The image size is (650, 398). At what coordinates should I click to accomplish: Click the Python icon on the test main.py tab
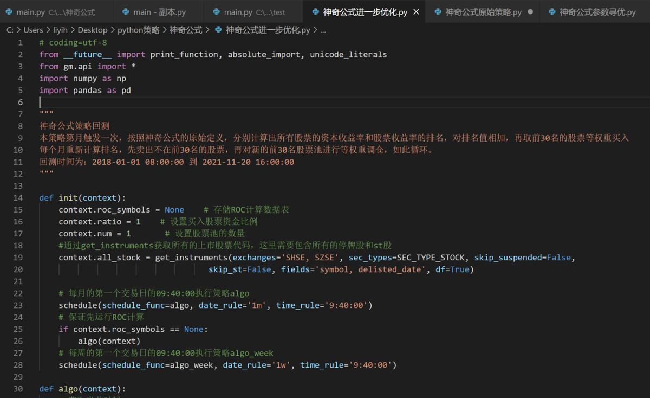point(216,11)
